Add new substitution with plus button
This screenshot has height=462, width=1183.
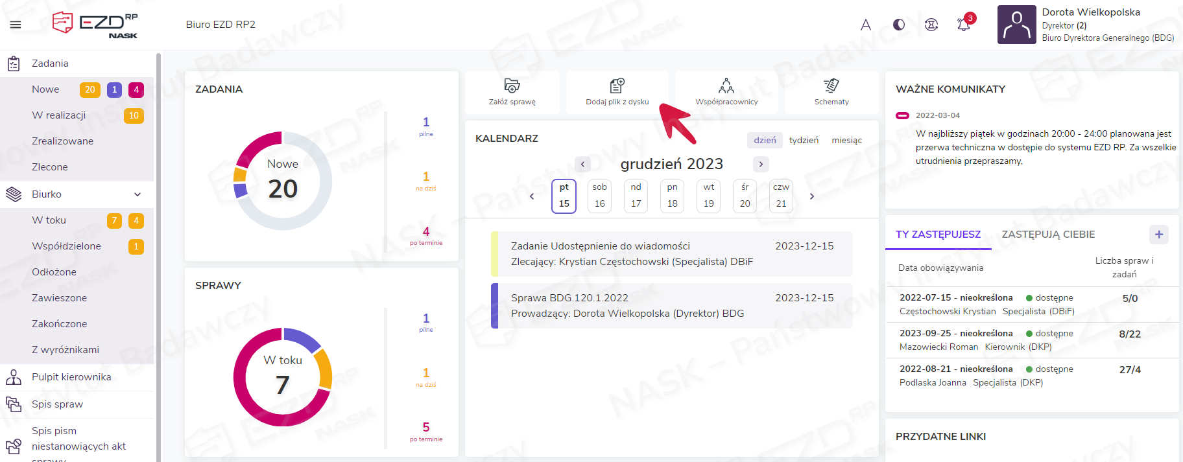click(1158, 235)
